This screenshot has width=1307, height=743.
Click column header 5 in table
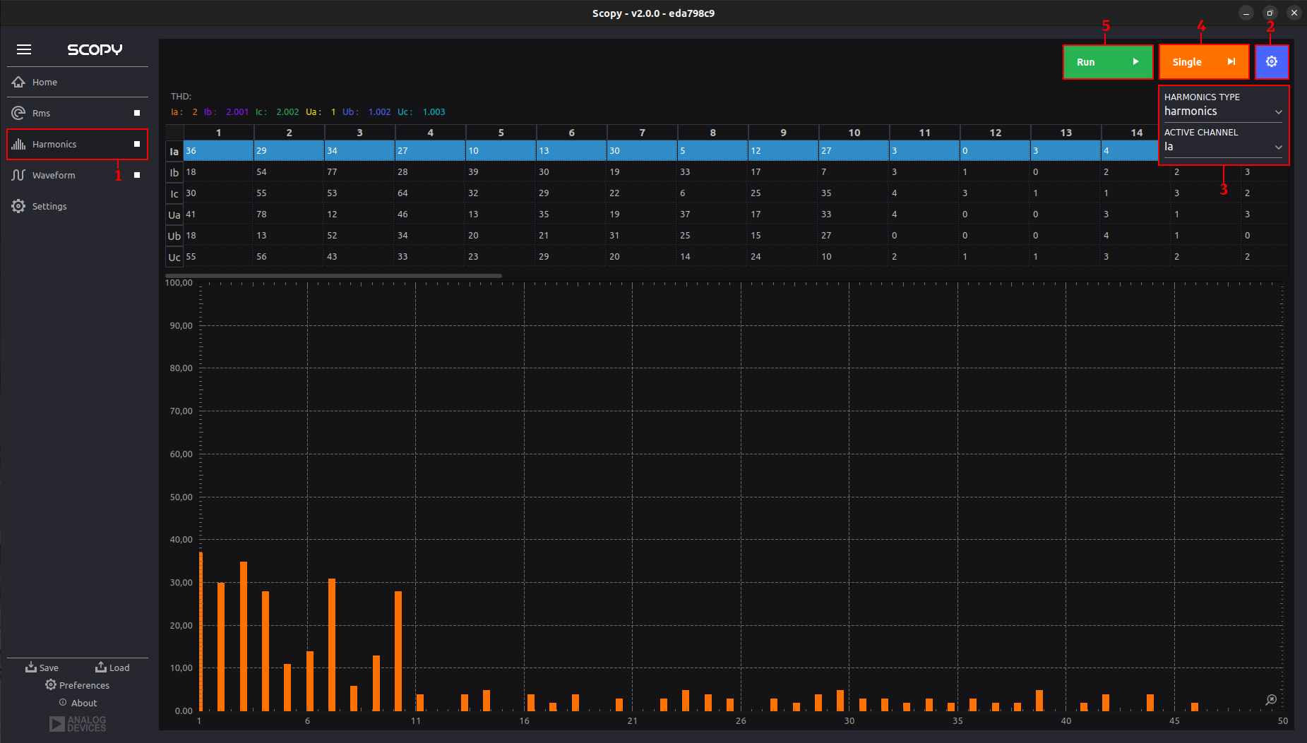[501, 133]
